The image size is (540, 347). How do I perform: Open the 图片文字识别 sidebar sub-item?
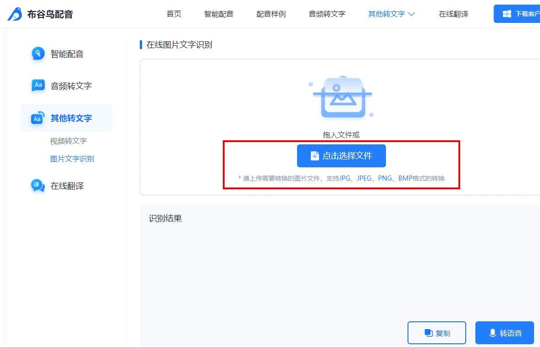72,159
